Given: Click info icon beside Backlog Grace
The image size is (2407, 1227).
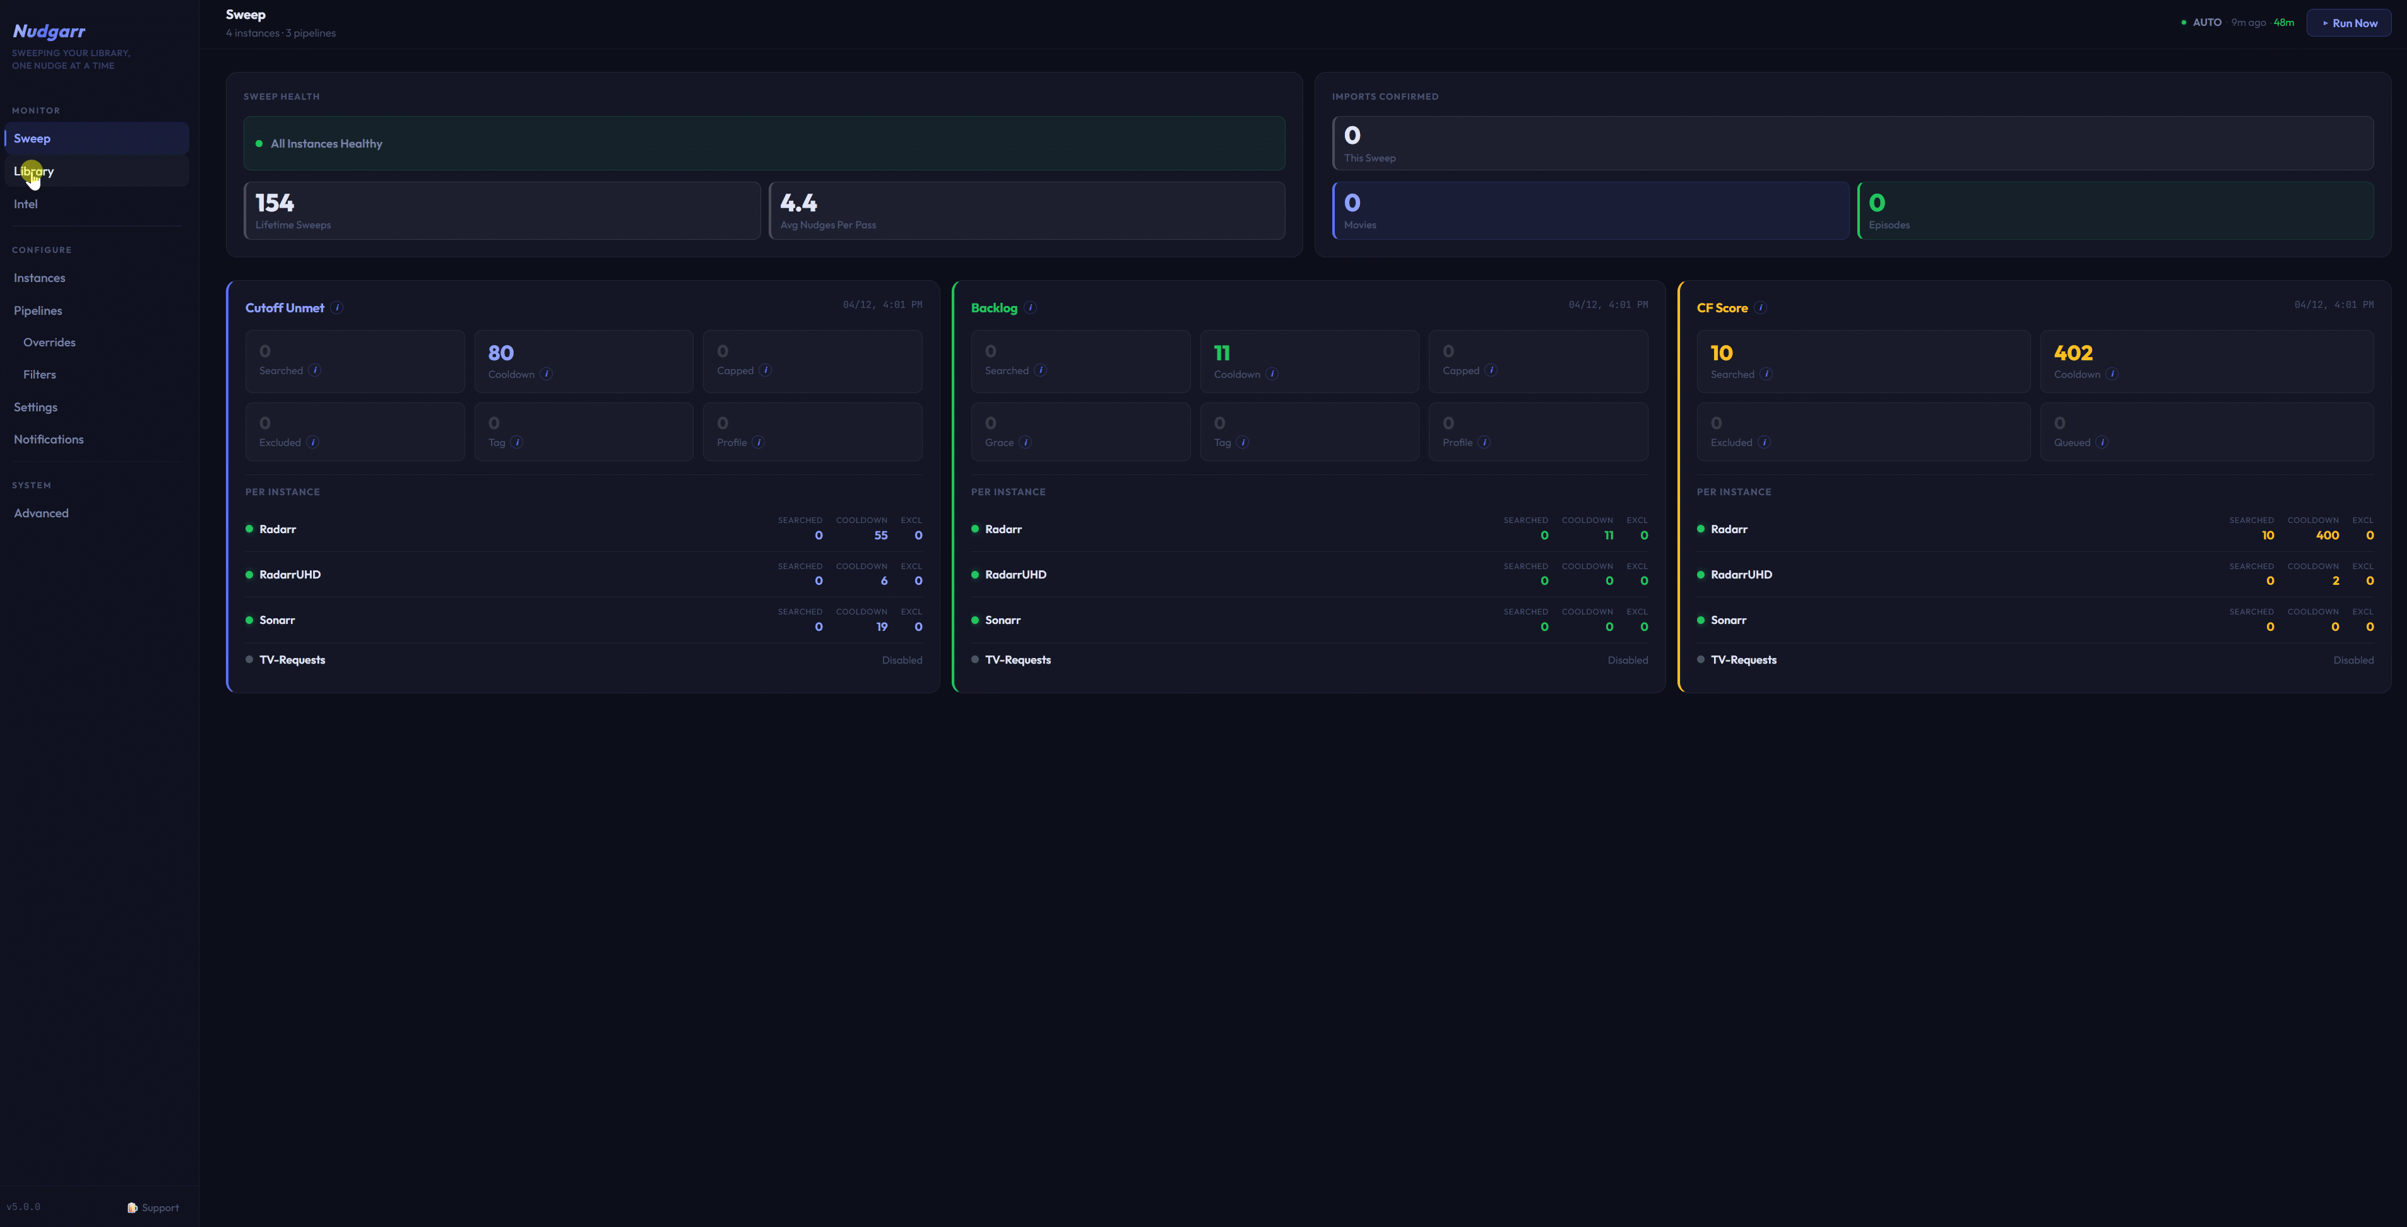Looking at the screenshot, I should point(1026,443).
